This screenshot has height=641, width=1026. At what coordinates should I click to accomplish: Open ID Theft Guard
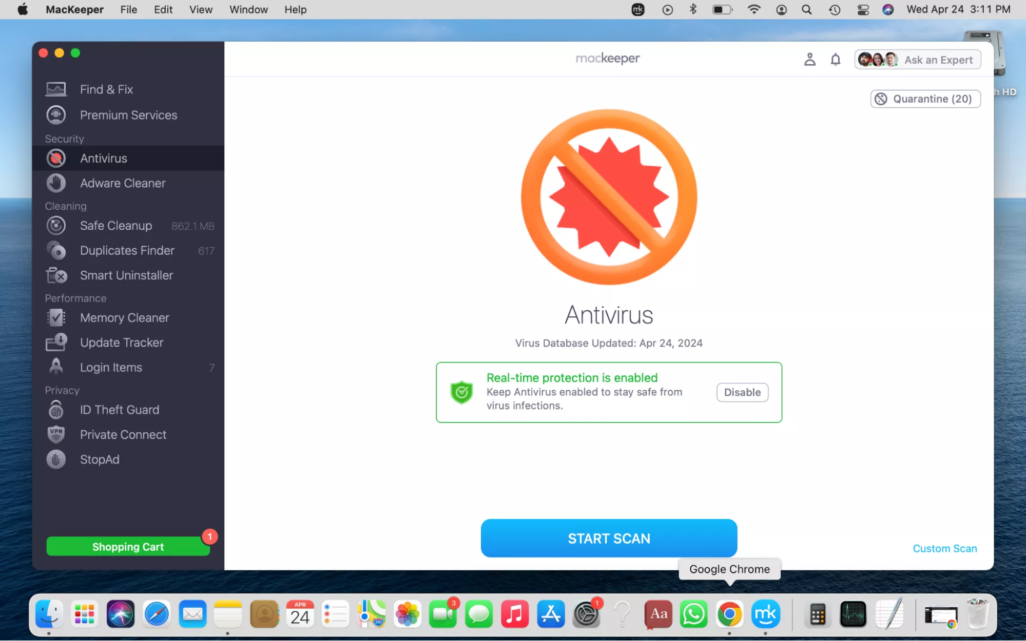click(x=119, y=409)
